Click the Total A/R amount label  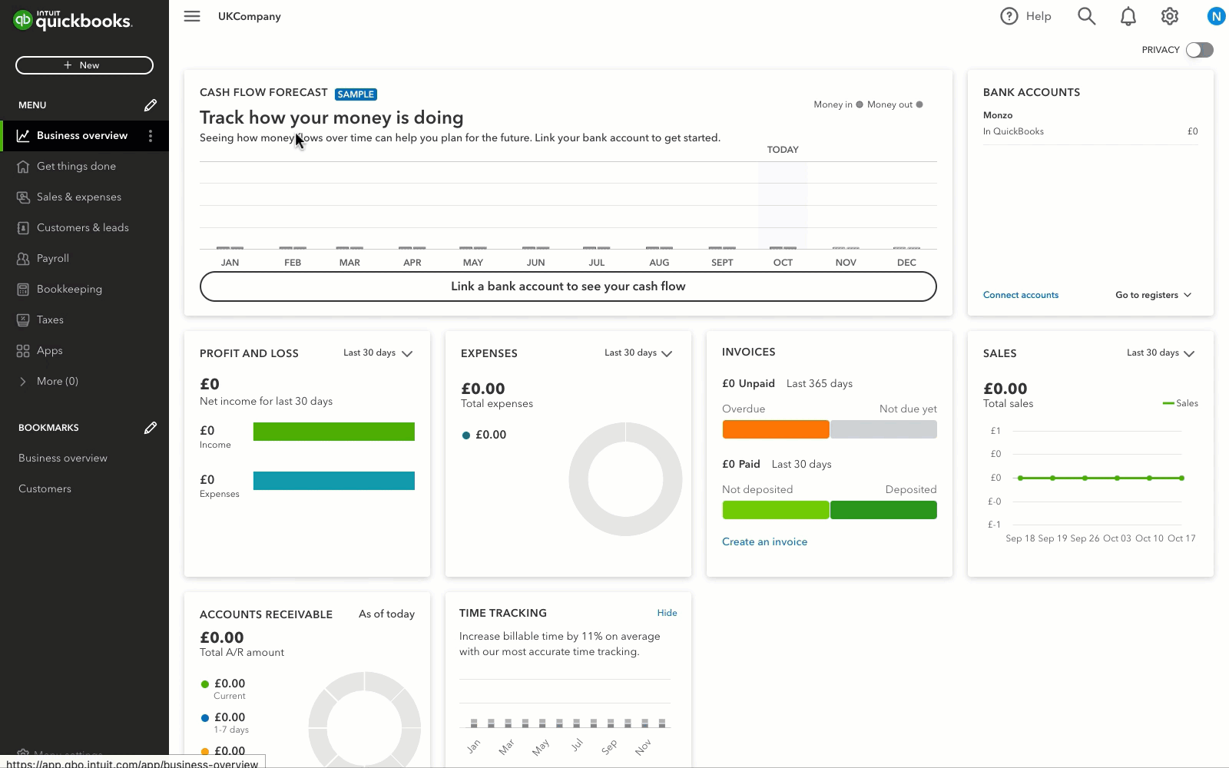point(242,653)
